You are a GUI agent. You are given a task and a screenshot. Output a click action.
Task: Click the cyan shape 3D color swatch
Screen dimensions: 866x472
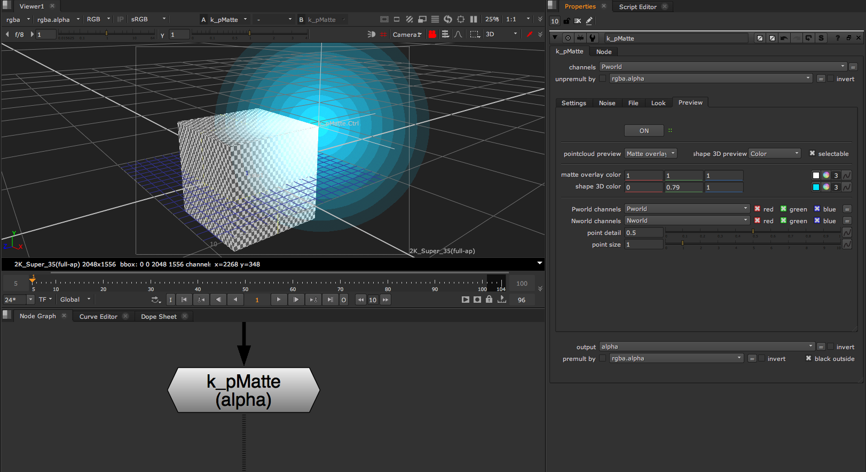[x=816, y=187]
